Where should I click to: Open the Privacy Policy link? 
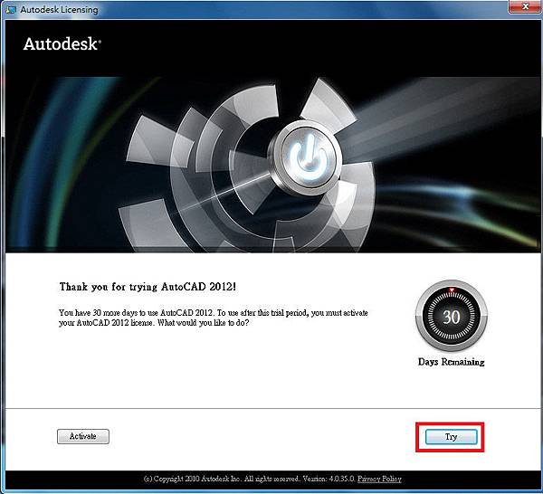pos(379,480)
